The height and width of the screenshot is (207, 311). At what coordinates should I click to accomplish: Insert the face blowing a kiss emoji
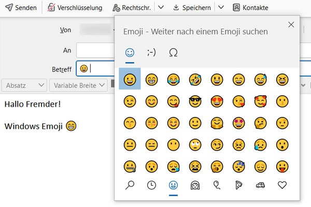pyautogui.click(x=239, y=101)
